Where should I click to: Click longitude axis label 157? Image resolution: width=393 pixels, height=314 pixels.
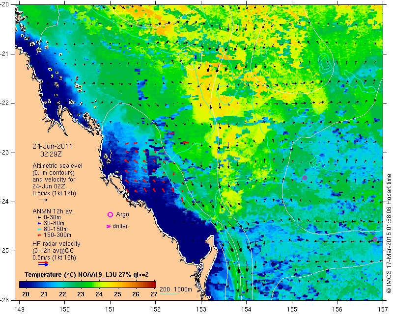coord(383,310)
